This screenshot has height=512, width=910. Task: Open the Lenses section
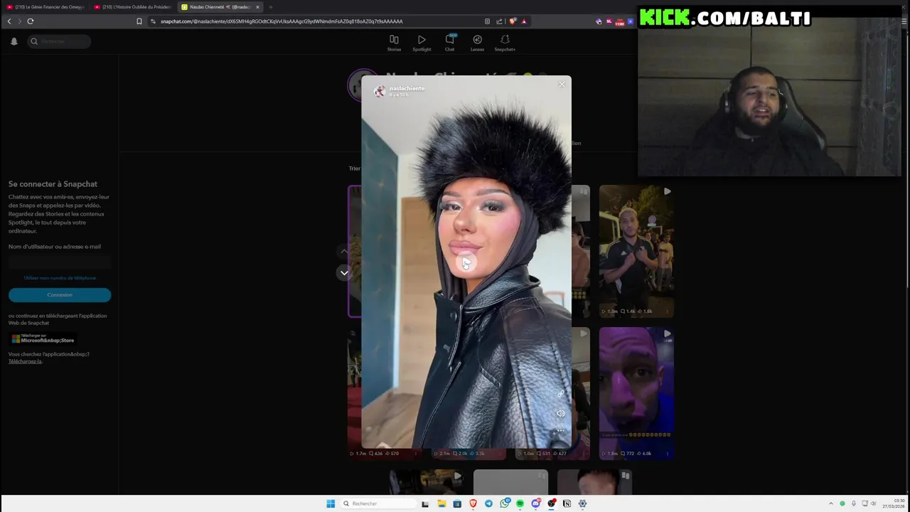[x=477, y=43]
